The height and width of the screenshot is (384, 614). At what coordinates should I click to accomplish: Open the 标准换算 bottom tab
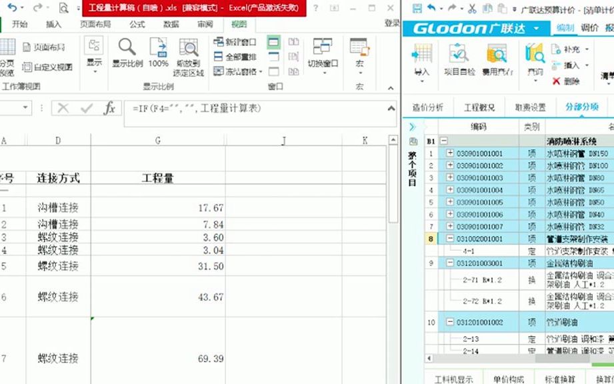[x=559, y=379]
